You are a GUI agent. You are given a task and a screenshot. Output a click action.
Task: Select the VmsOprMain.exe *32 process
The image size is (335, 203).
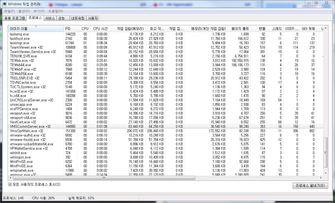(166, 131)
